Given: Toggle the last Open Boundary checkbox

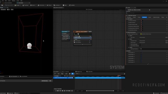Looking at the screenshot, I should pyautogui.click(x=141, y=62).
